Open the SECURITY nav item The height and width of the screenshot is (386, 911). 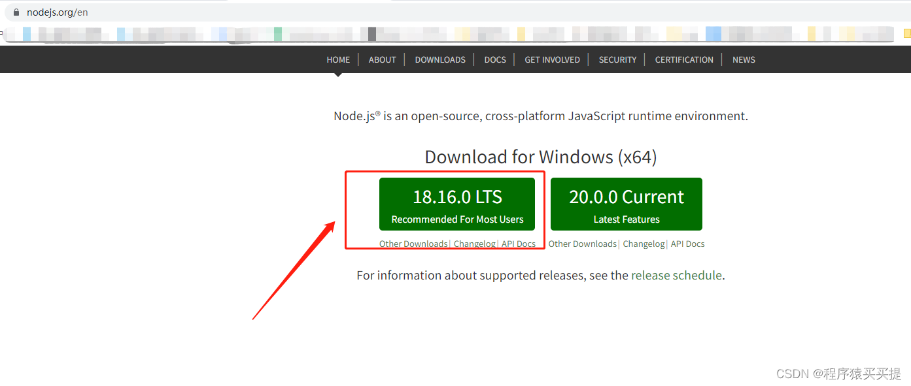[x=617, y=59]
